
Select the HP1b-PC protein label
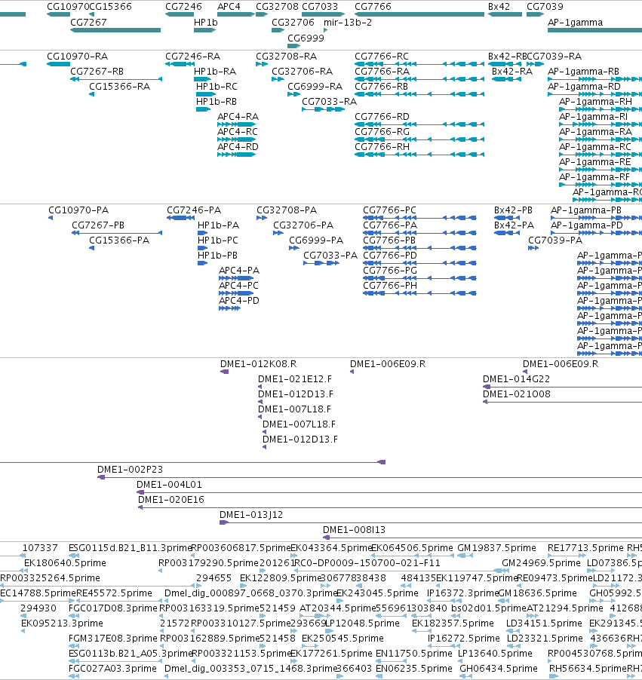pyautogui.click(x=218, y=240)
